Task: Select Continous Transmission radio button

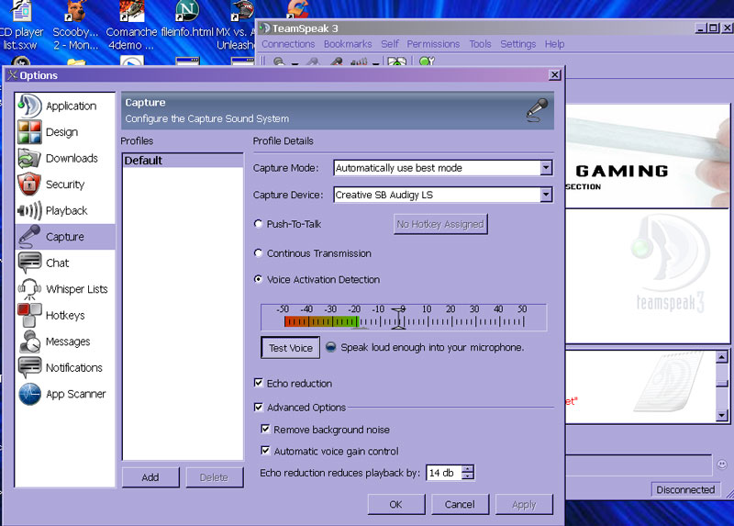Action: 258,253
